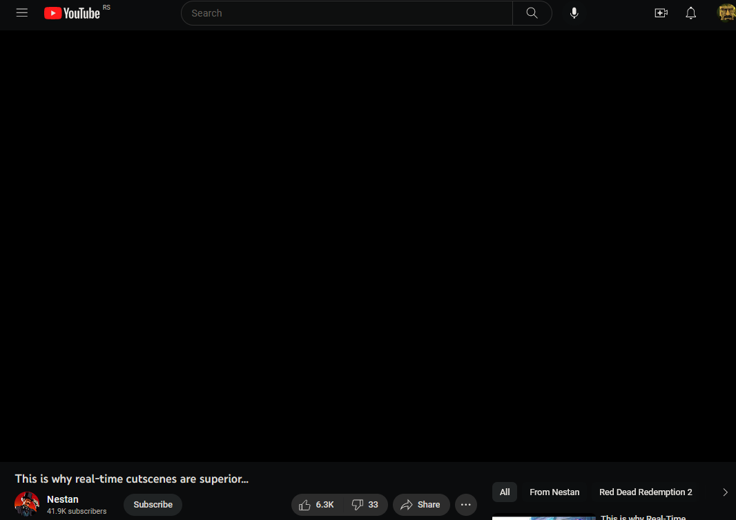Open the YouTube home page logo
This screenshot has width=736, height=520.
[x=72, y=12]
